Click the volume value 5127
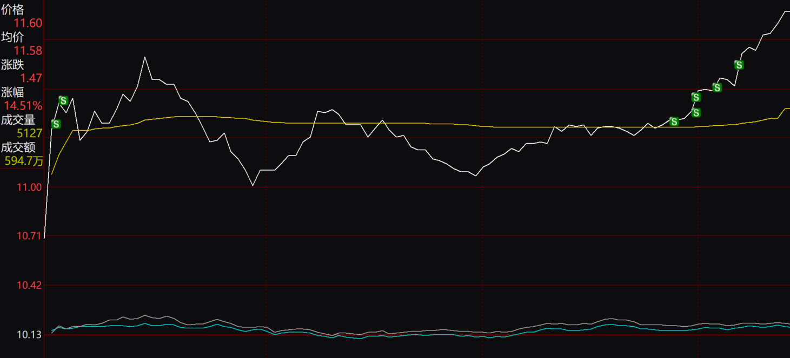The image size is (790, 358). pyautogui.click(x=30, y=133)
